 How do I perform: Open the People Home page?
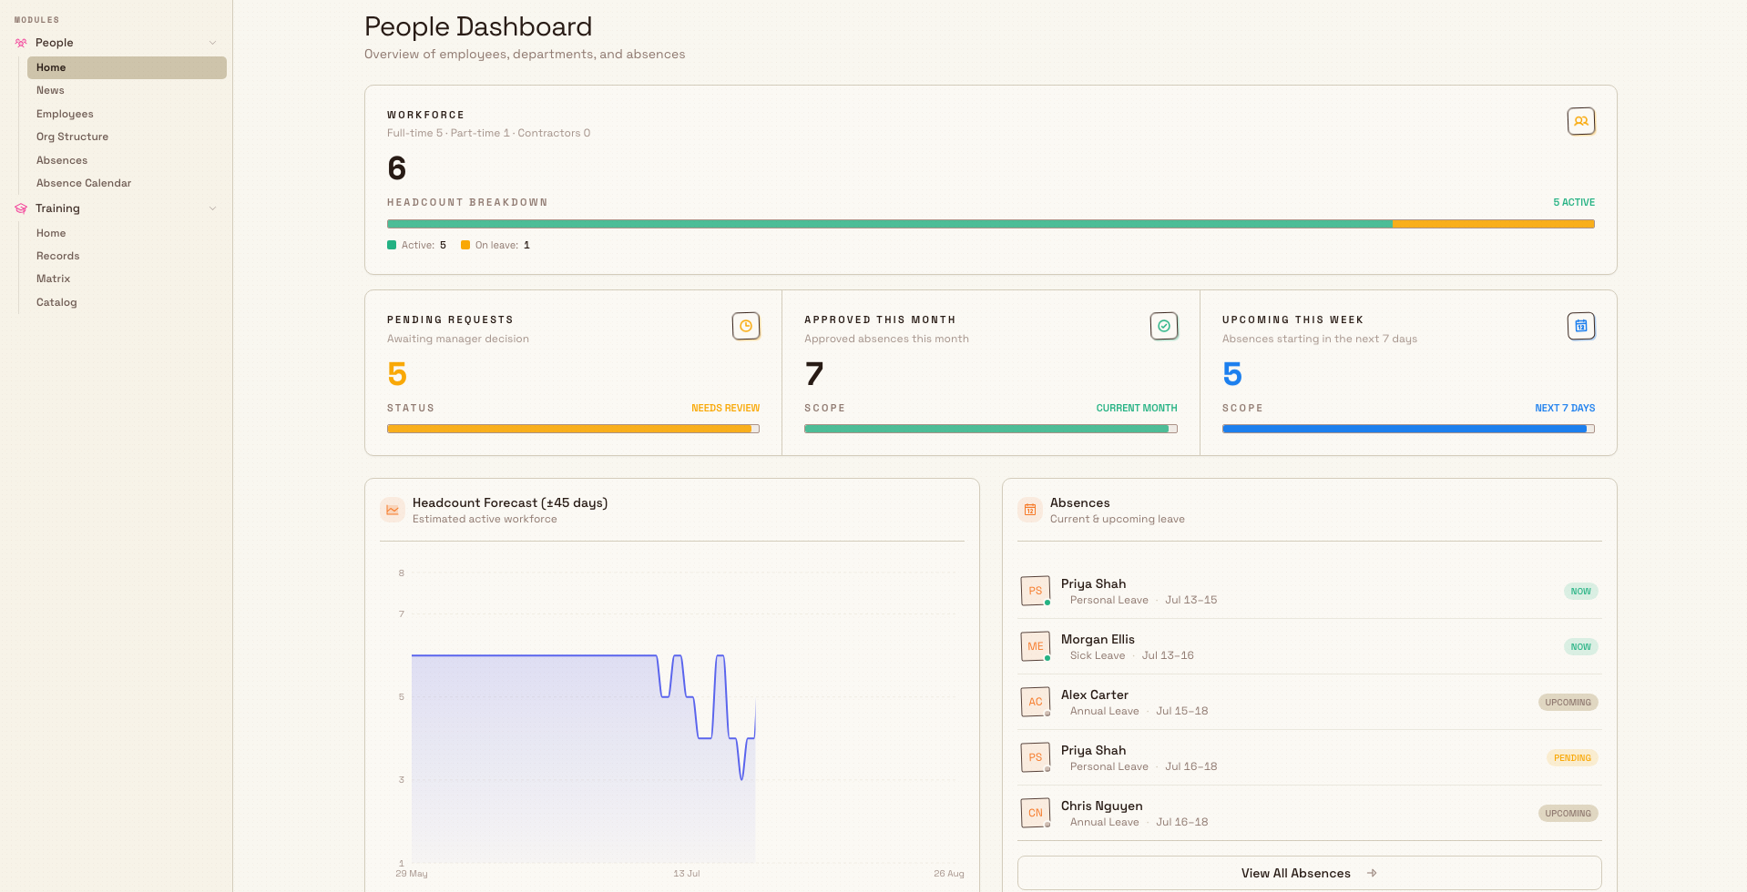(x=127, y=67)
